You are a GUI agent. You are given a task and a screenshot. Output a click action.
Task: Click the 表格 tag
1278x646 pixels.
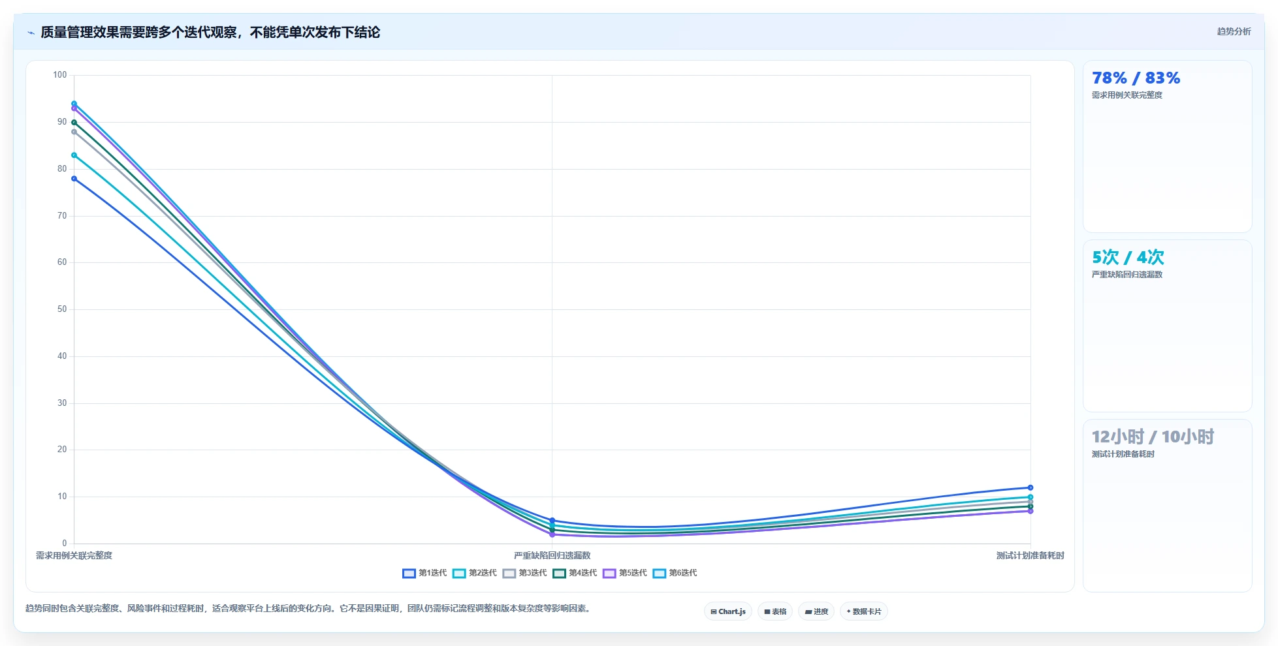(x=775, y=611)
